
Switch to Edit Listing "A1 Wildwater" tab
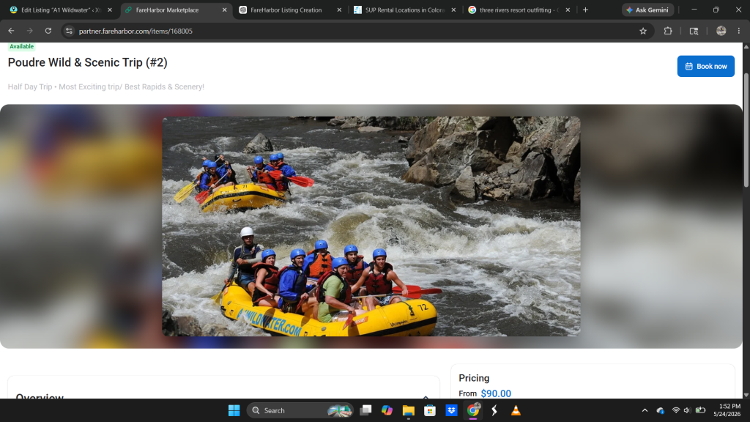(61, 10)
